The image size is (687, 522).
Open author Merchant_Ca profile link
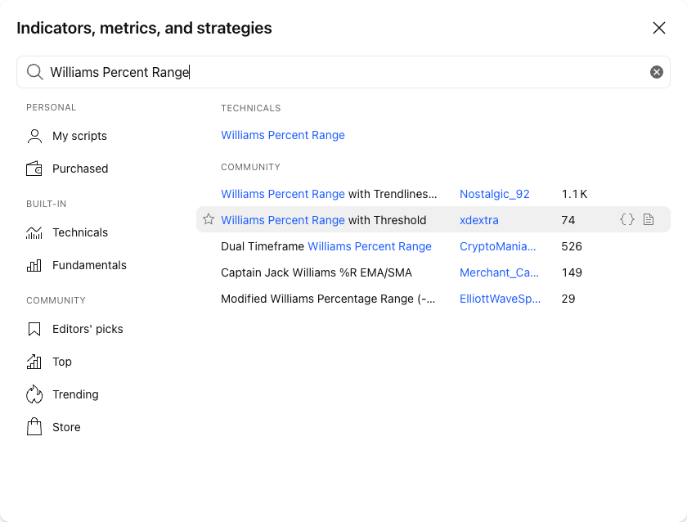click(x=499, y=272)
